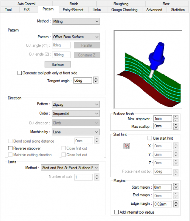Open the Limits Method dropdown
The image size is (190, 221).
[x=70, y=168]
